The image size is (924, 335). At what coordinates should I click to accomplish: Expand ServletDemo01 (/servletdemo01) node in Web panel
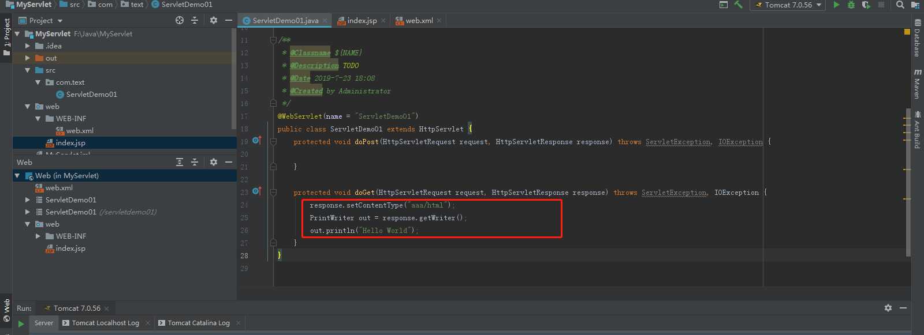28,212
